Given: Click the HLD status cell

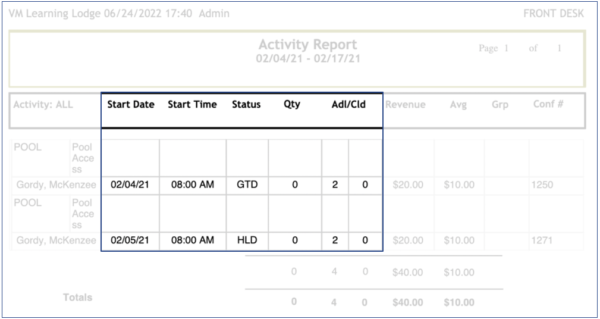Looking at the screenshot, I should point(247,241).
